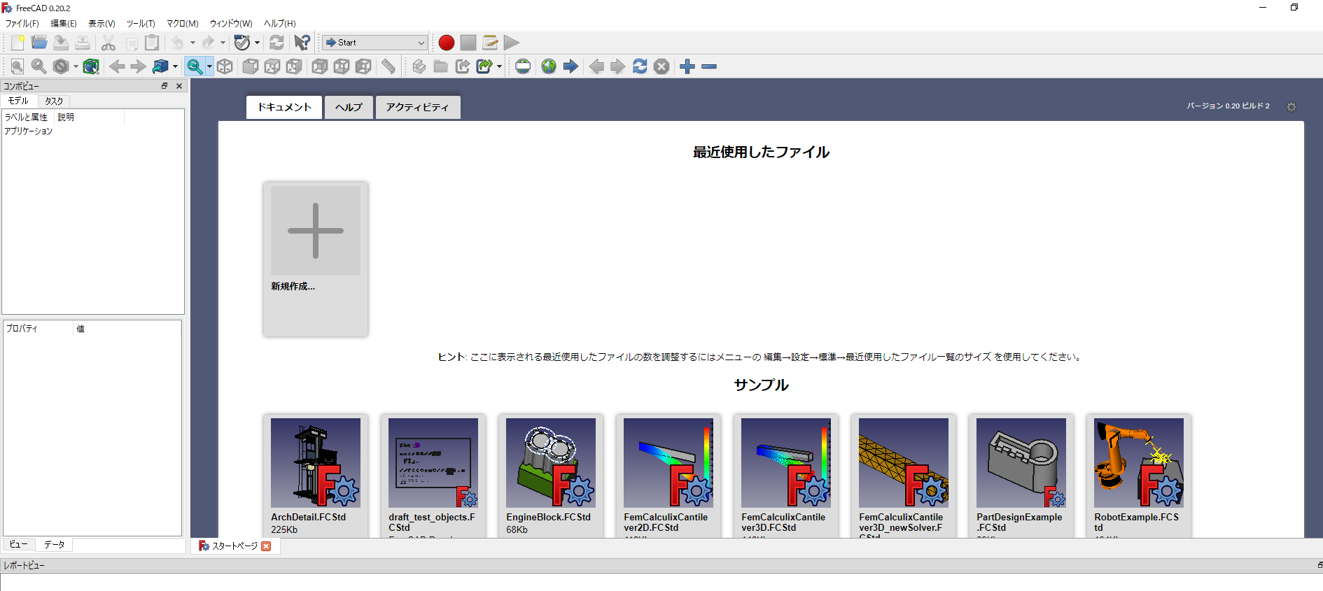Open the Start workbench dropdown
1323x591 pixels.
click(374, 43)
